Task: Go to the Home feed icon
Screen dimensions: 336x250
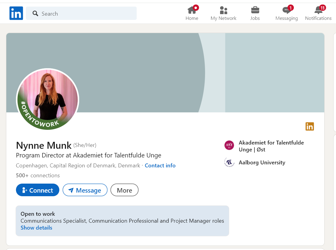Action: point(192,11)
